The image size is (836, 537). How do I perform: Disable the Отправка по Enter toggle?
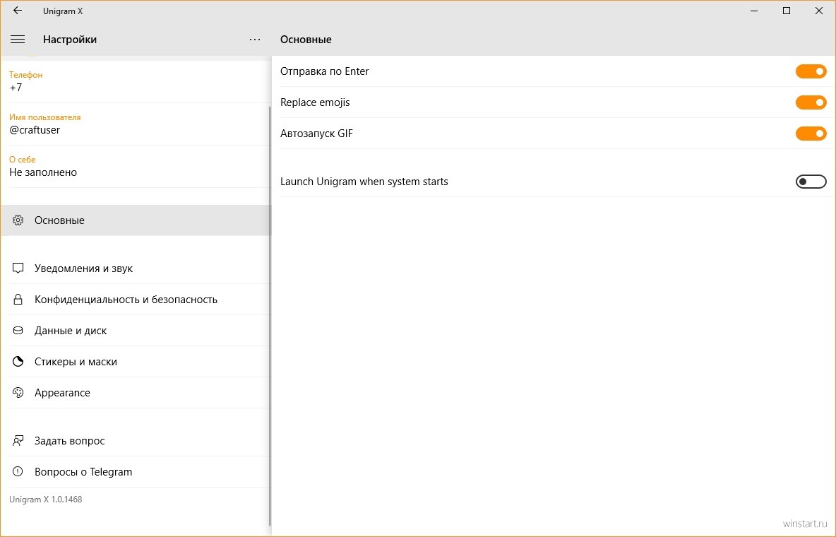coord(811,71)
